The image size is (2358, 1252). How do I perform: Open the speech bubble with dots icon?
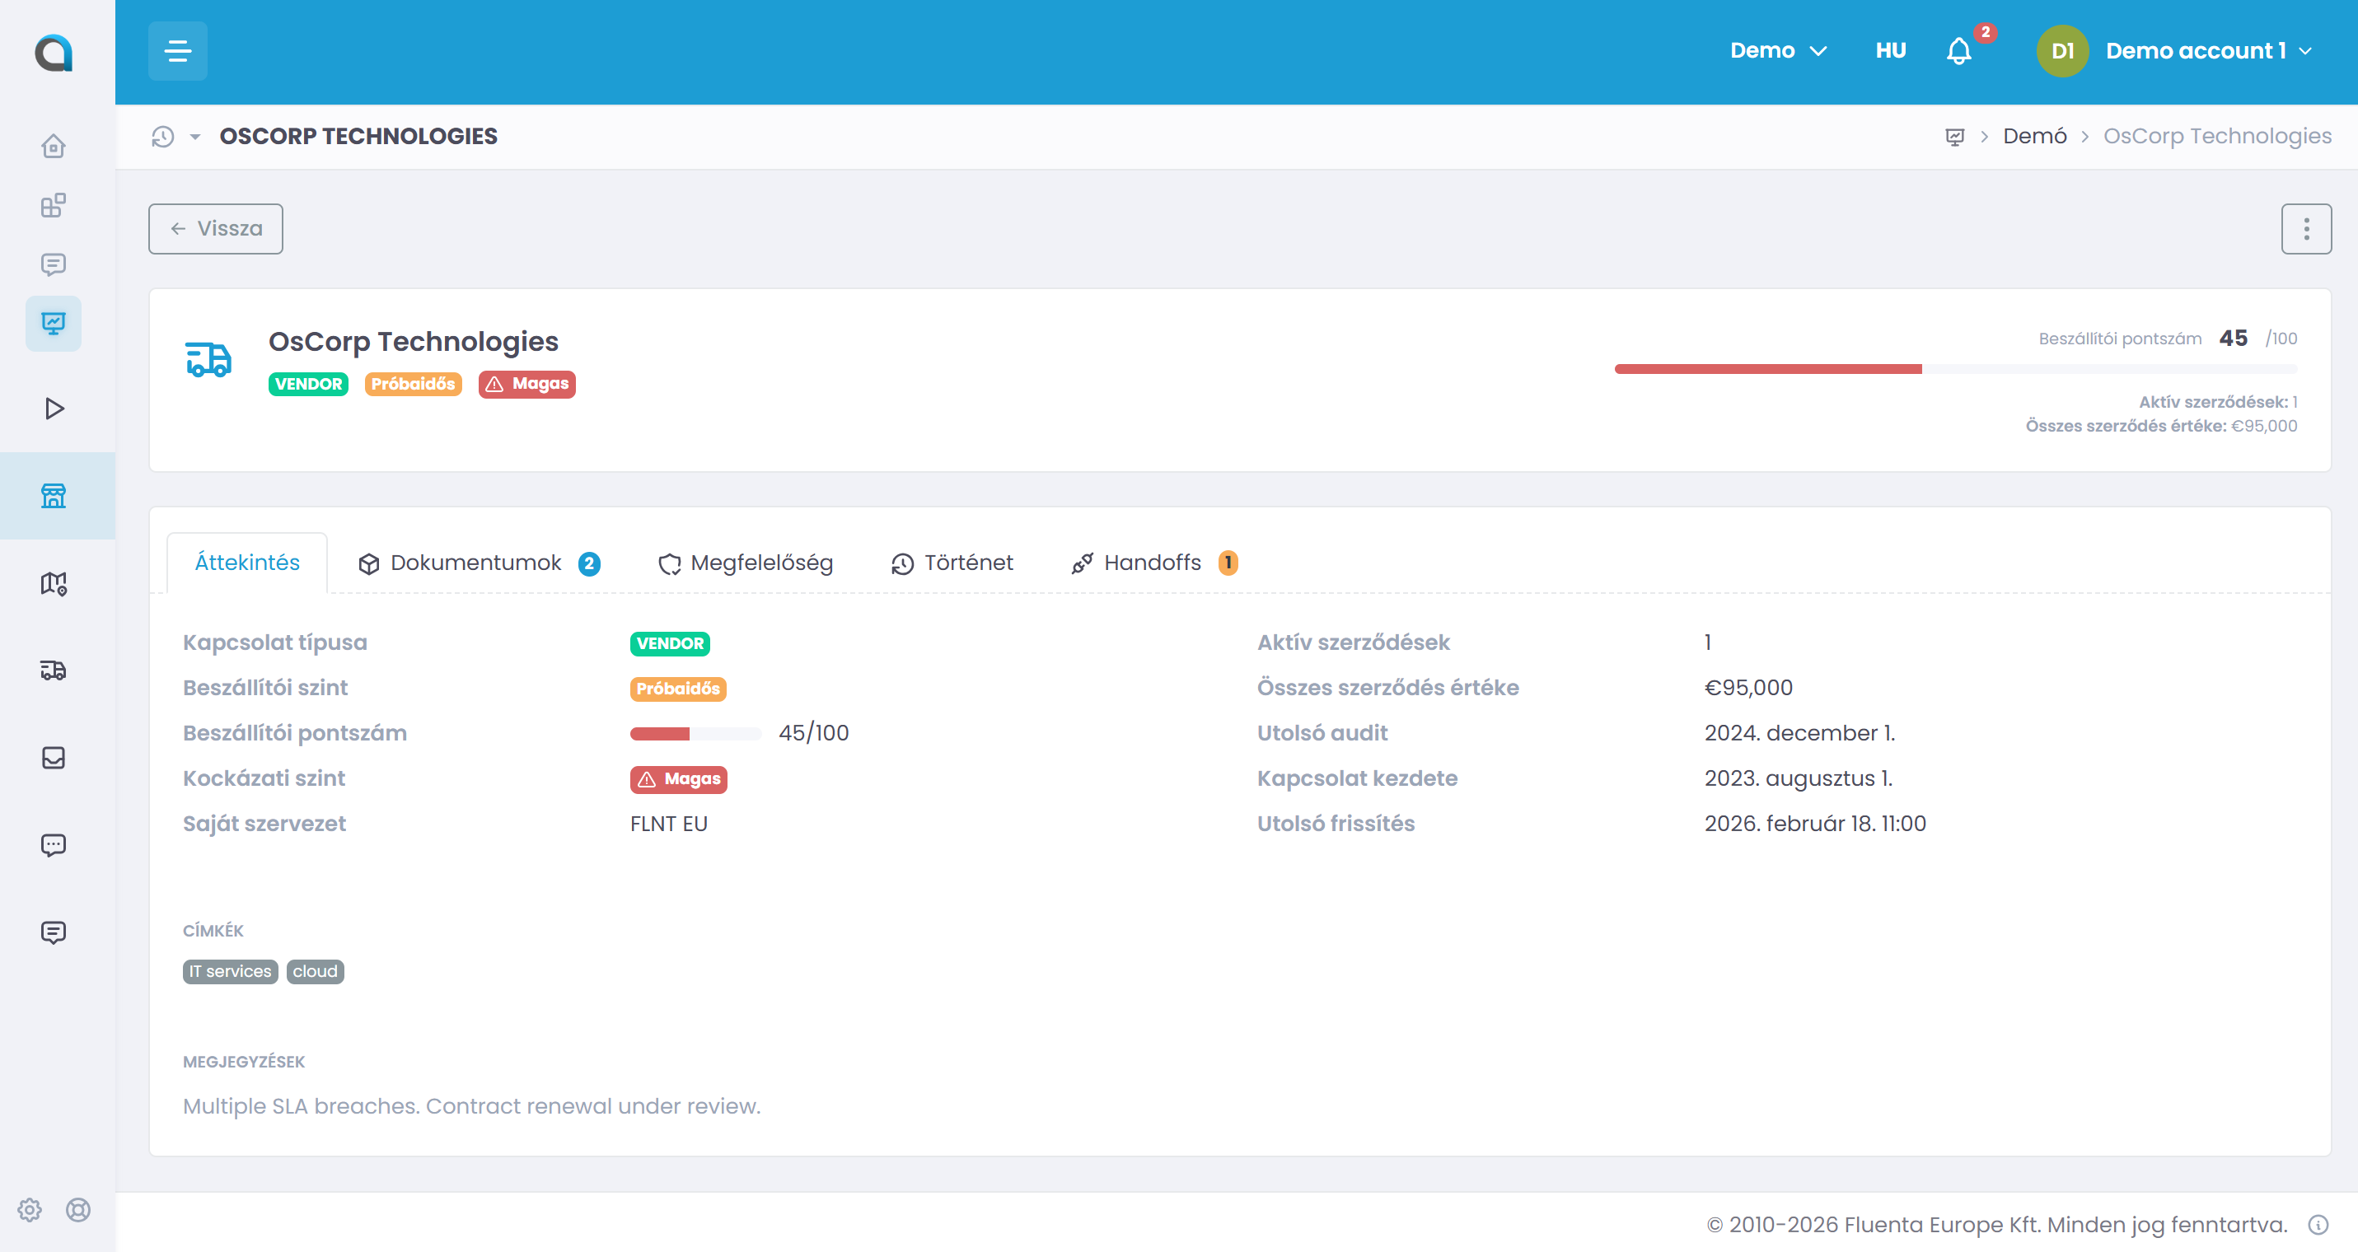pyautogui.click(x=53, y=845)
